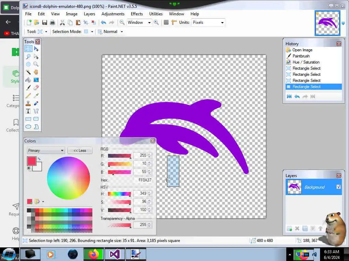This screenshot has width=349, height=261.
Task: Open the Tool chooser dropdown arrow
Action: (x=46, y=32)
